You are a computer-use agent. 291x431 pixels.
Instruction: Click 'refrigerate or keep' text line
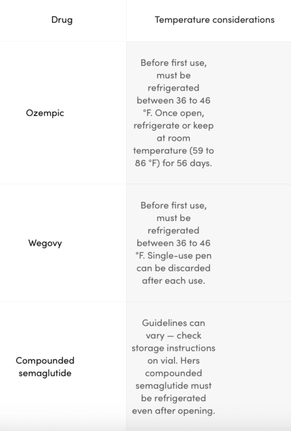point(174,125)
